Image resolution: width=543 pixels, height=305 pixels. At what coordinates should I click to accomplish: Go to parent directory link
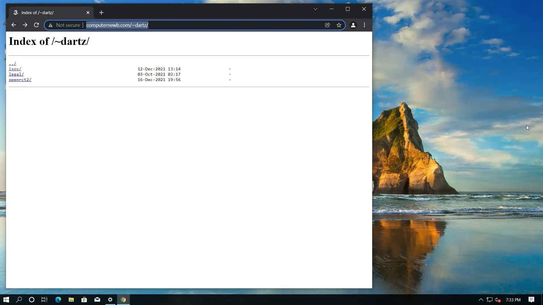[x=12, y=64]
